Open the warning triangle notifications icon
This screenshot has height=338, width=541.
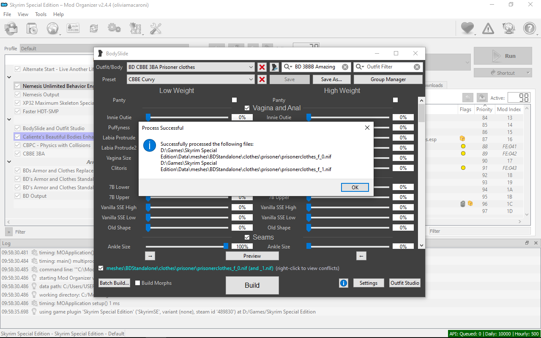point(488,28)
